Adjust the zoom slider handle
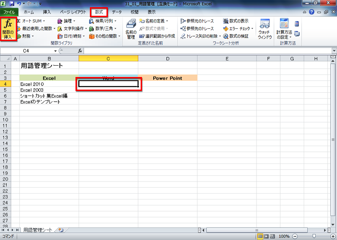The height and width of the screenshot is (240, 337). click(x=314, y=236)
